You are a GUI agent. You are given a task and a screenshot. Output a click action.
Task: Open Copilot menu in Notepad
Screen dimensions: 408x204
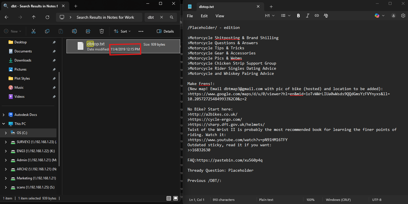pos(380,16)
